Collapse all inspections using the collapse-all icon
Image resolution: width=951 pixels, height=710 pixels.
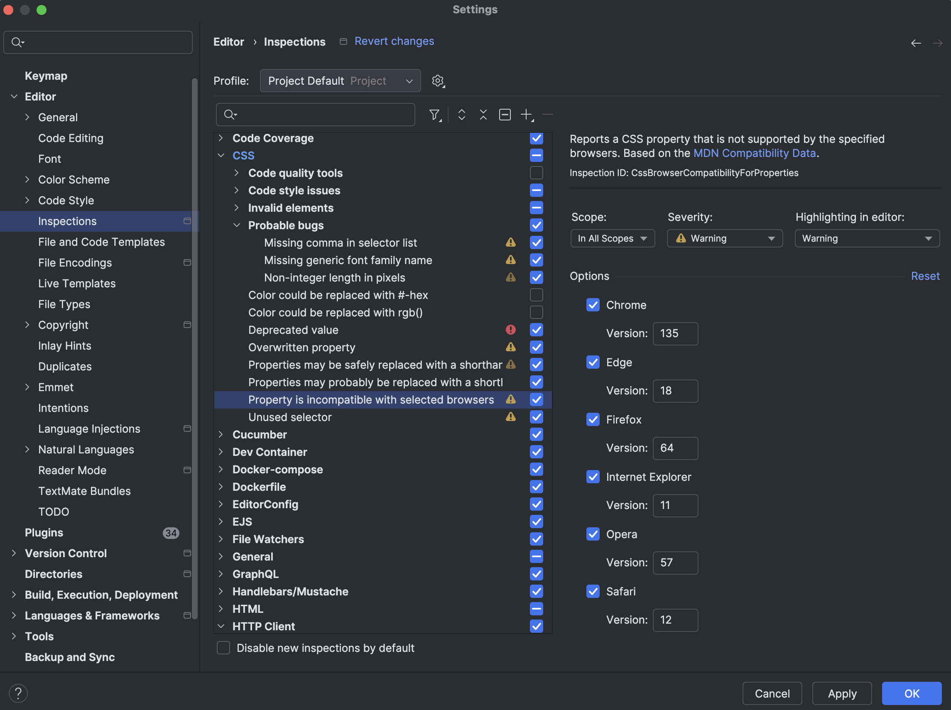point(483,115)
